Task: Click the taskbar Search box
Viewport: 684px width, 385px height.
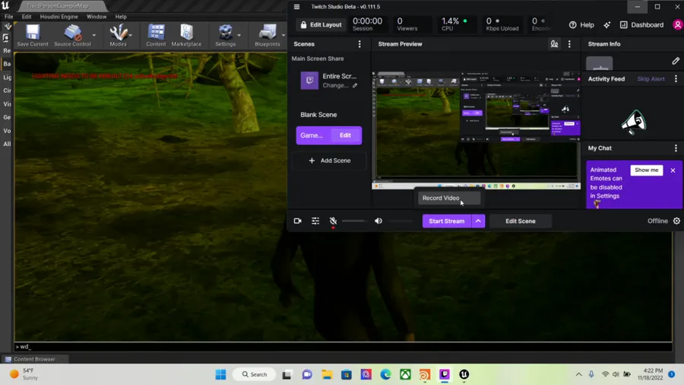Action: coord(255,374)
